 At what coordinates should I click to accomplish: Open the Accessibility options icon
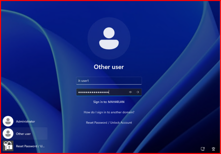point(213,149)
